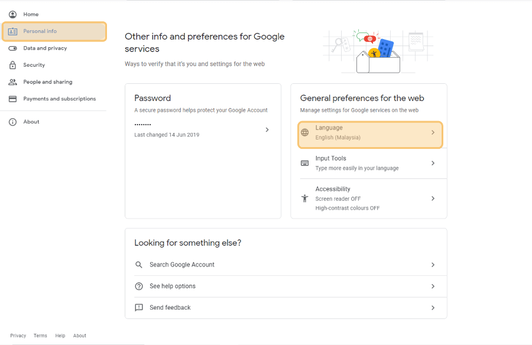Click the Security padlock icon
The height and width of the screenshot is (345, 532).
(x=12, y=65)
